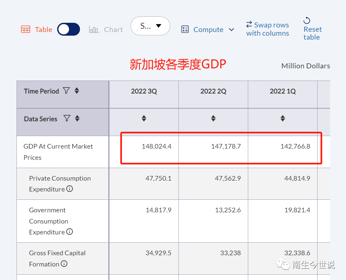Screen dimensions: 346x280
Task: Expand the Compute dropdown chevron
Action: (x=232, y=30)
